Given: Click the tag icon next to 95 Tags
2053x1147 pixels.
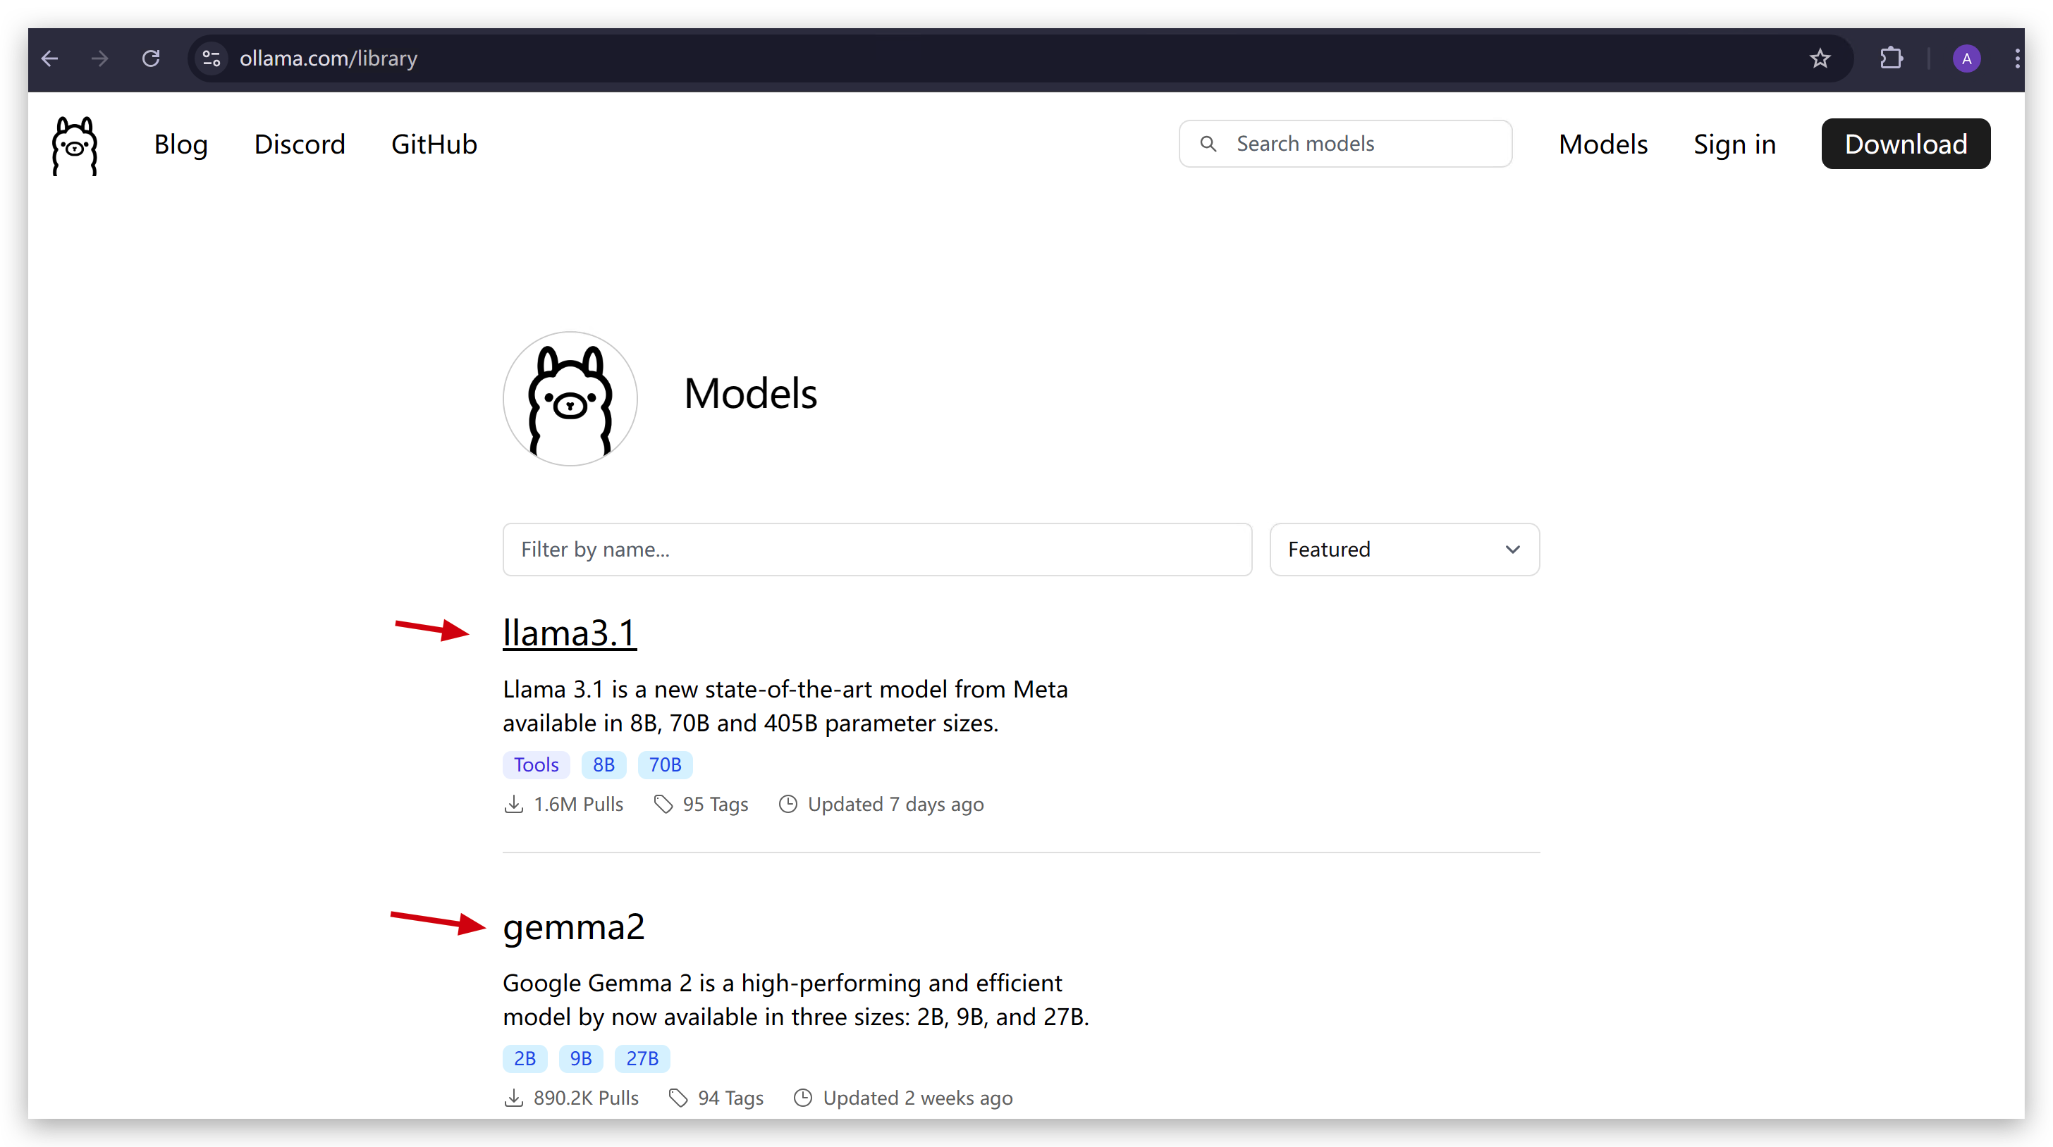Looking at the screenshot, I should [663, 805].
